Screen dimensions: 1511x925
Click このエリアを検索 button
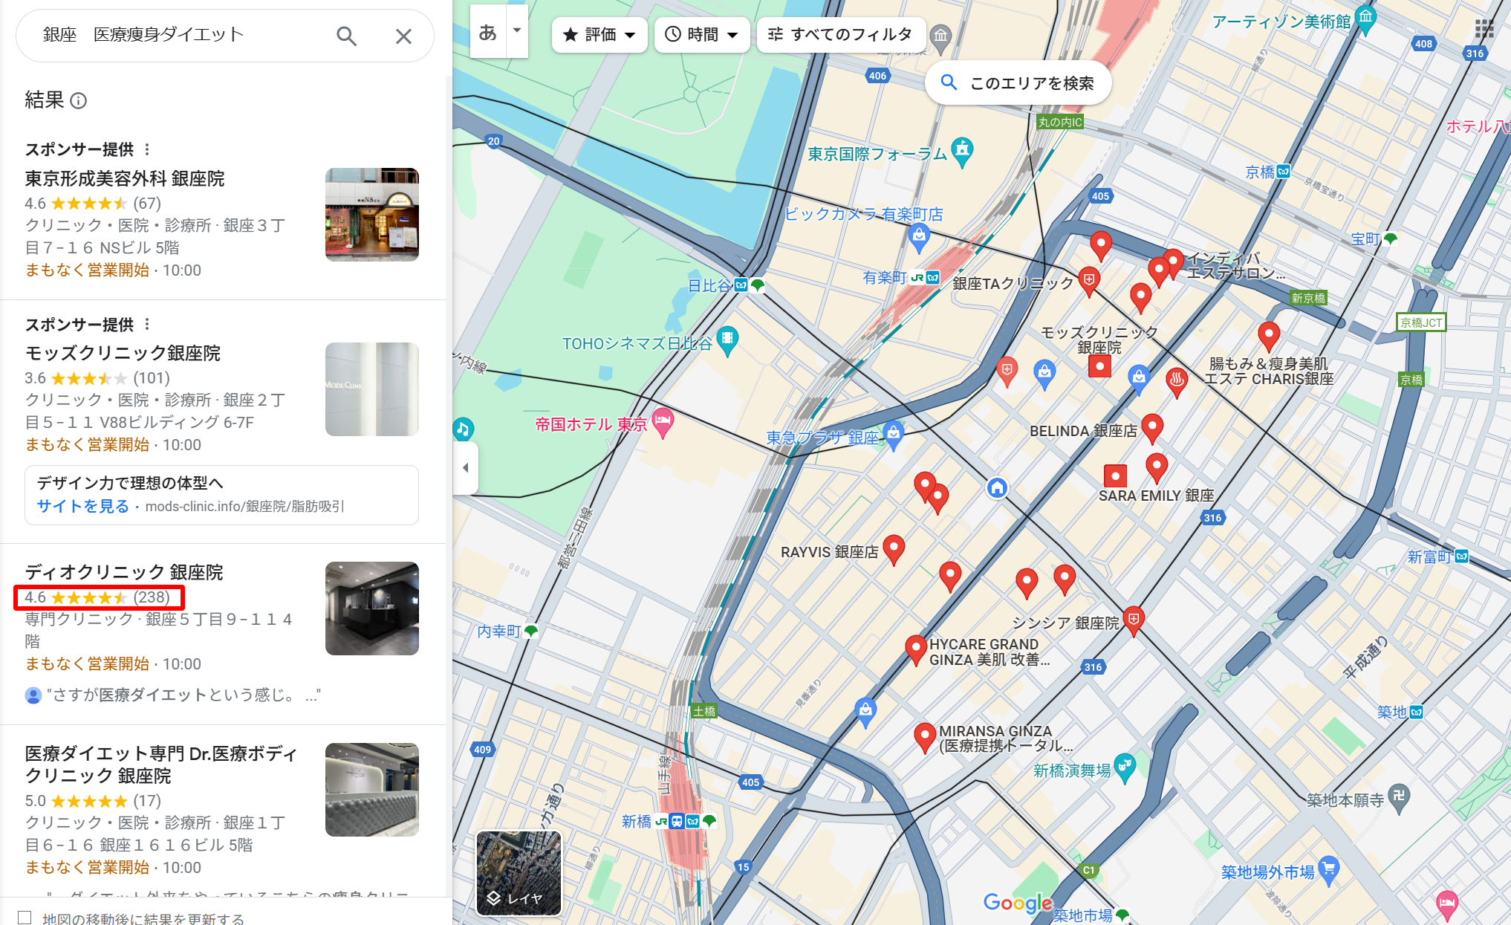pyautogui.click(x=1018, y=82)
